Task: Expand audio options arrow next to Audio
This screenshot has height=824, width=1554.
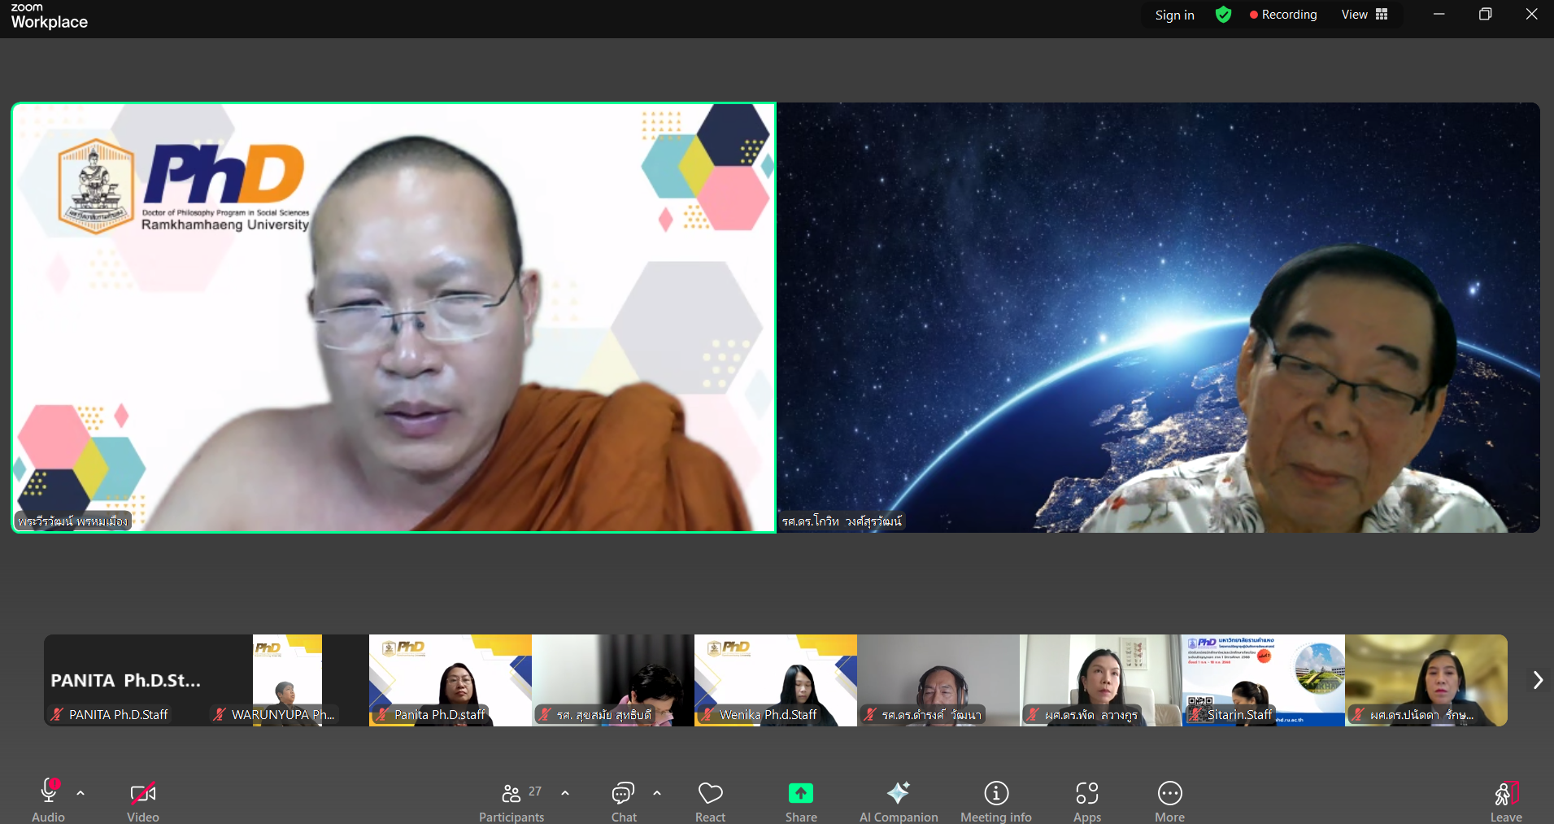Action: click(x=81, y=792)
